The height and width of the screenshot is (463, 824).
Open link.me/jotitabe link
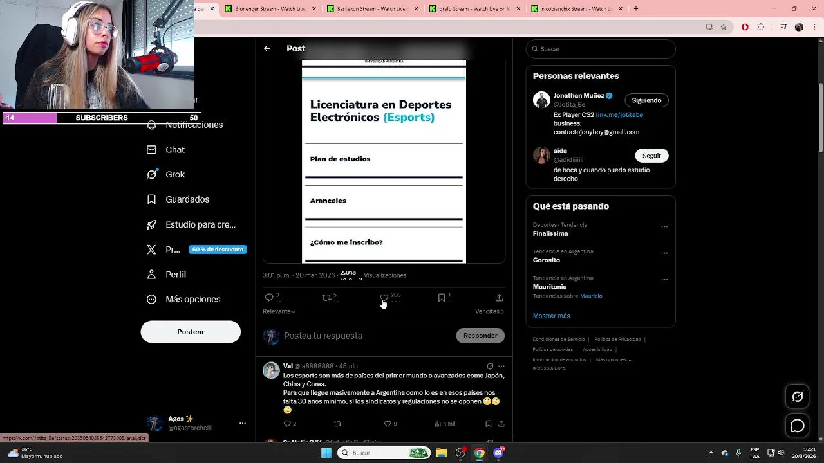(x=619, y=114)
